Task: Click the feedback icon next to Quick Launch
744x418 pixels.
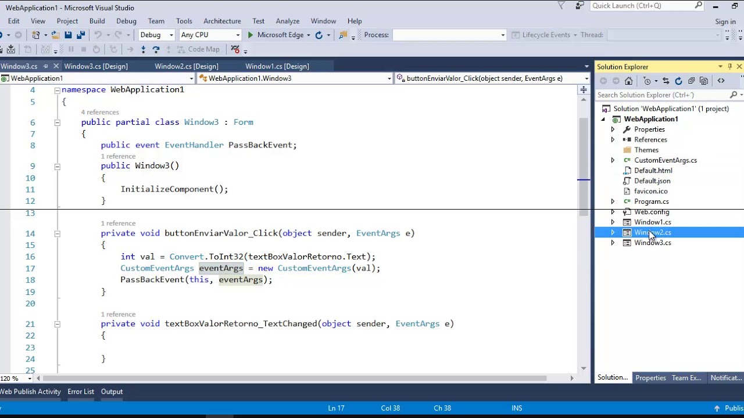Action: (x=580, y=6)
